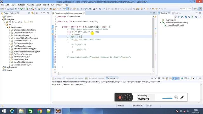The width and height of the screenshot is (203, 114).
Task: Pause the screen recording
Action: click(x=128, y=98)
